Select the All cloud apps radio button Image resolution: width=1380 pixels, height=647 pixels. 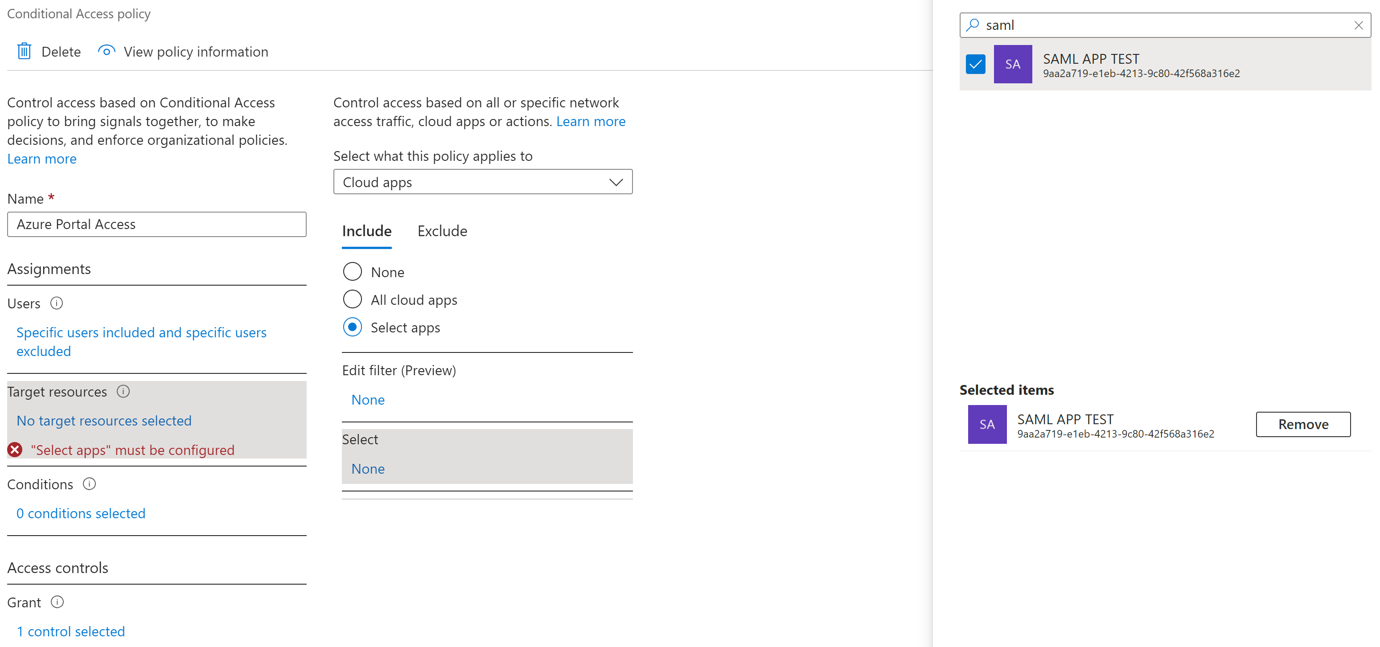coord(353,299)
